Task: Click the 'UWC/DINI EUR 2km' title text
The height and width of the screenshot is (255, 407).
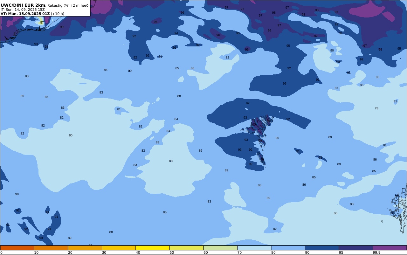Action: 23,5
